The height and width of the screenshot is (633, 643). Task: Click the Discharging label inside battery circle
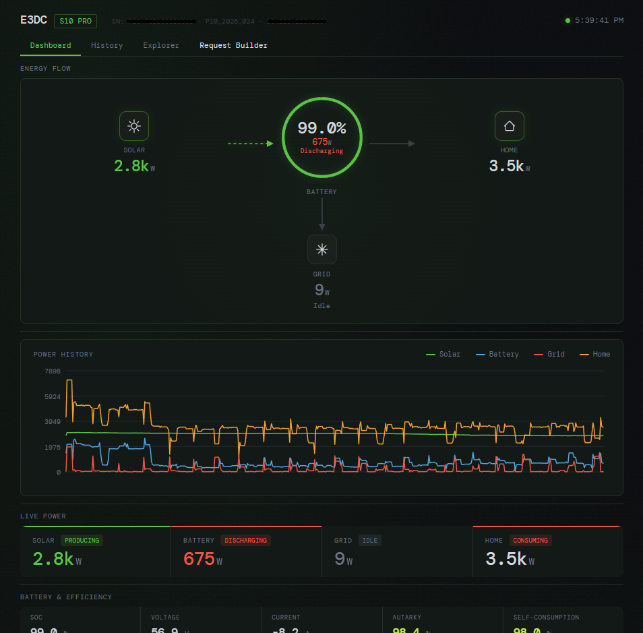(322, 151)
